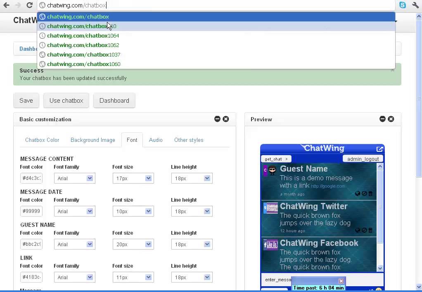Viewport: 422px width, 292px height.
Task: Select the Font tab
Action: coord(132,140)
